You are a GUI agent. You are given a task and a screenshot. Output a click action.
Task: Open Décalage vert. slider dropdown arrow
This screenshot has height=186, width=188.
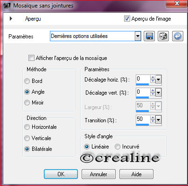pyautogui.click(x=159, y=93)
